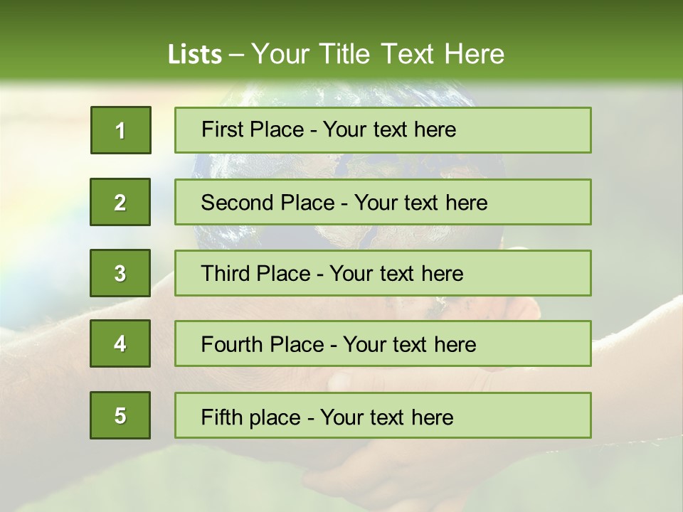Click 'Your text here' in the Second Place bar
This screenshot has width=683, height=512.
(x=420, y=203)
